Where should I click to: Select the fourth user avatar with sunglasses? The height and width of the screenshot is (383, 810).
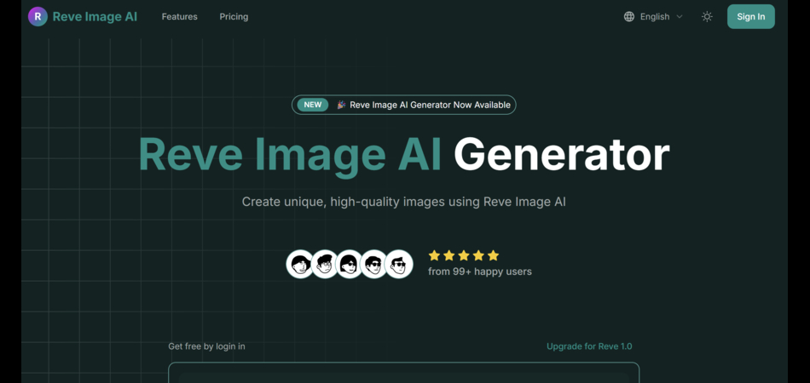[374, 264]
